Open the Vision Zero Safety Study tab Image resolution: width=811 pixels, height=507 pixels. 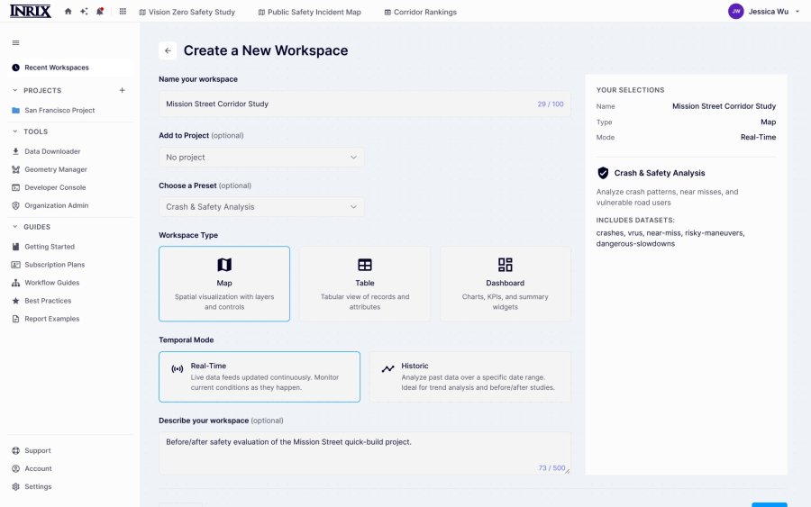[x=187, y=12]
